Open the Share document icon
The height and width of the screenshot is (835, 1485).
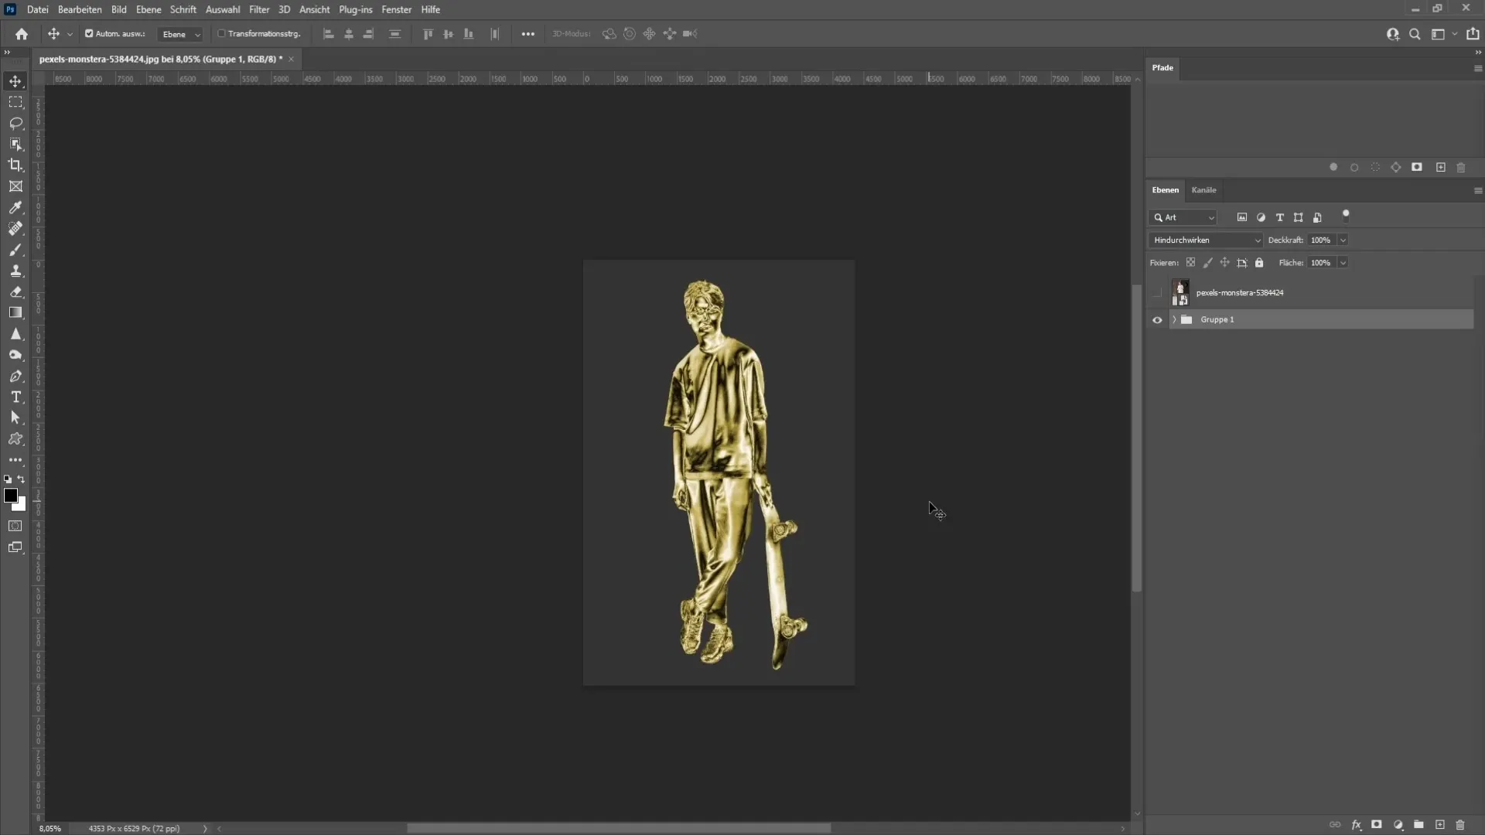(x=1473, y=34)
